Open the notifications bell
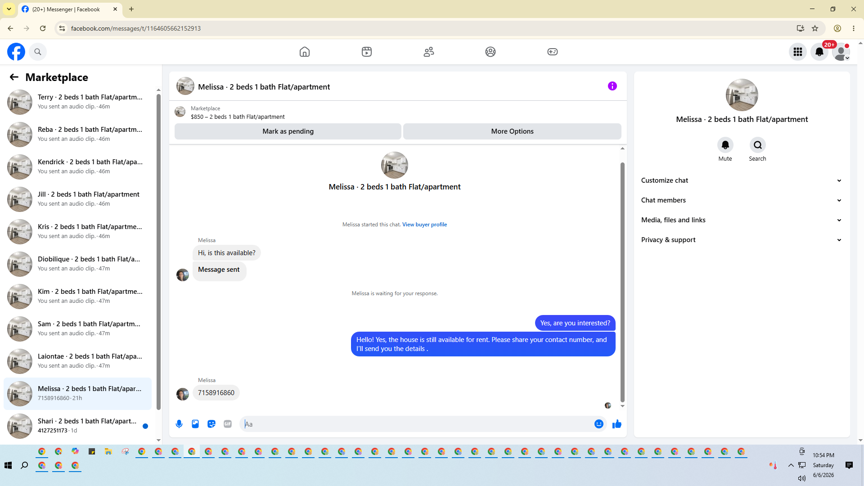This screenshot has width=864, height=486. [x=819, y=52]
